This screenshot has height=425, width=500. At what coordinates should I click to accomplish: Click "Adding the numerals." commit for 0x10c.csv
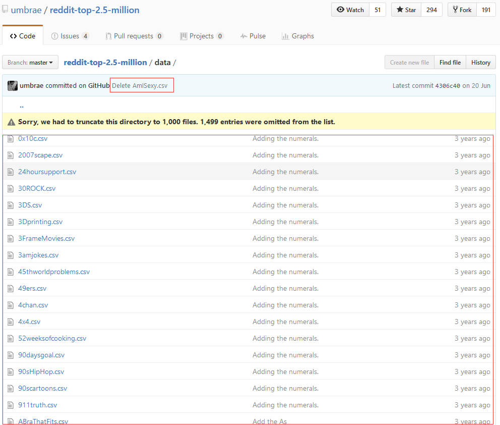(285, 139)
